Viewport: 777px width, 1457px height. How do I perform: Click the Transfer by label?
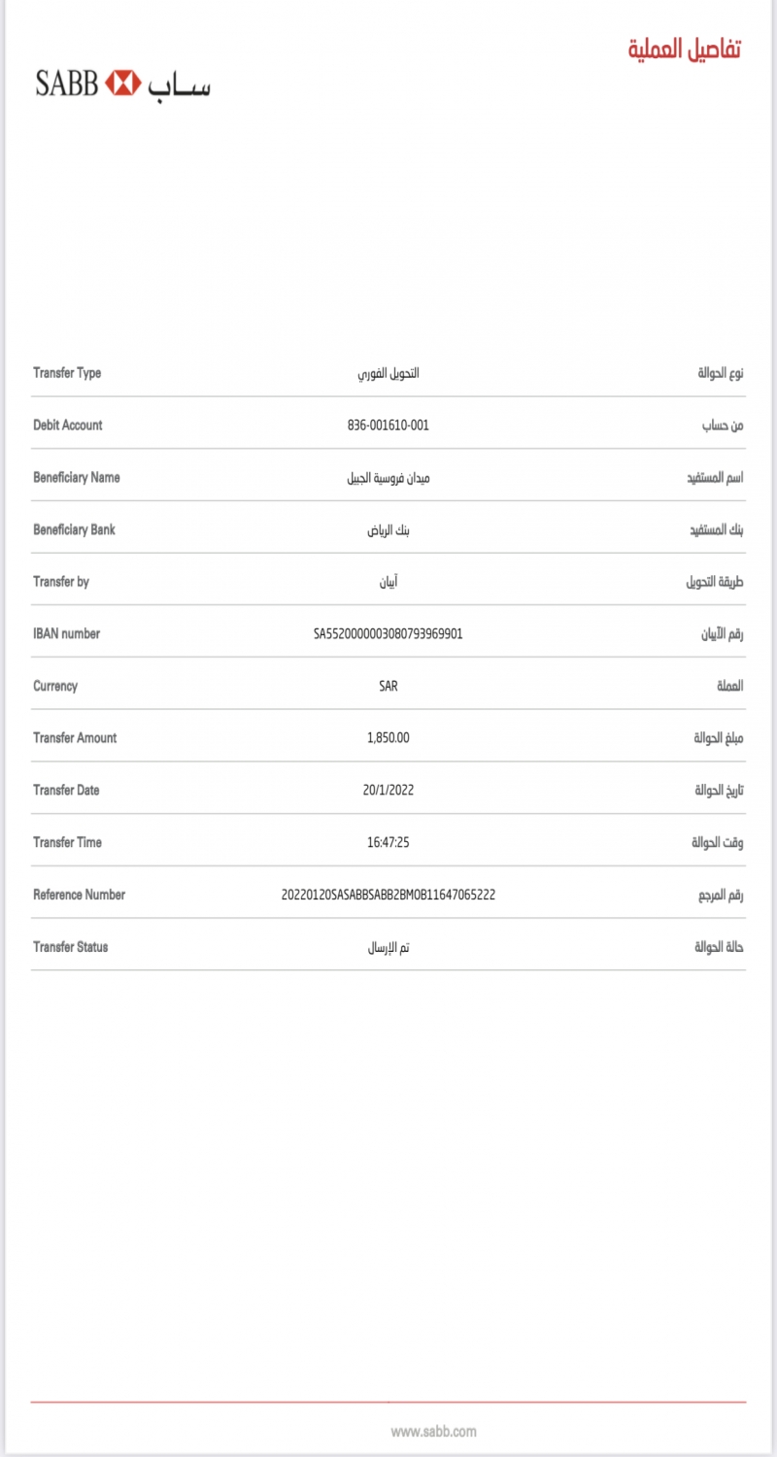click(x=61, y=581)
